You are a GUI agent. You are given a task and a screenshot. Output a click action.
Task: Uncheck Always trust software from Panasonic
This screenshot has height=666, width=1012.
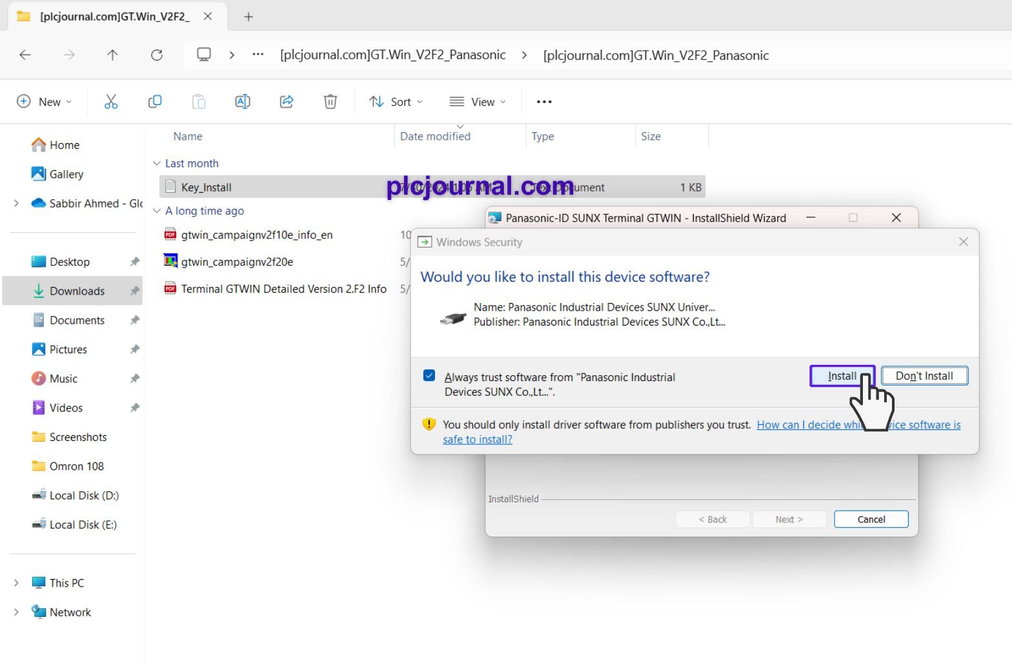point(429,376)
